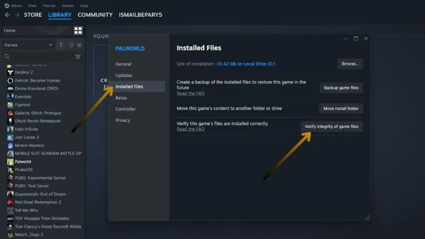Image resolution: width=425 pixels, height=239 pixels.
Task: Switch to the LIBRARY tab
Action: point(60,15)
